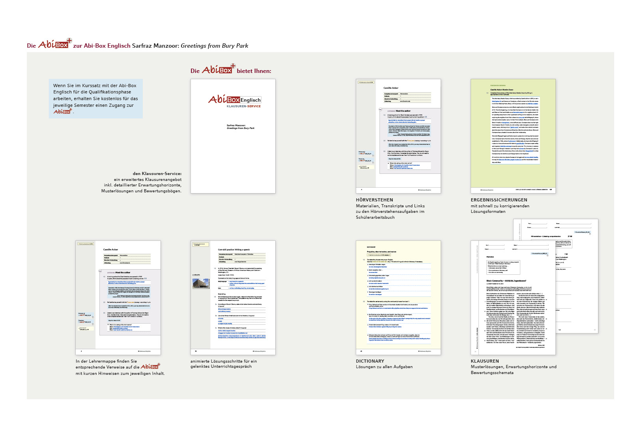Click the 'den Klausuren-Service:' bold label
The width and height of the screenshot is (641, 432).
tap(157, 173)
